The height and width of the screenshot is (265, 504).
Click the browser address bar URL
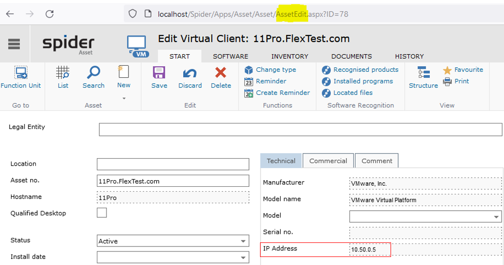pos(253,14)
